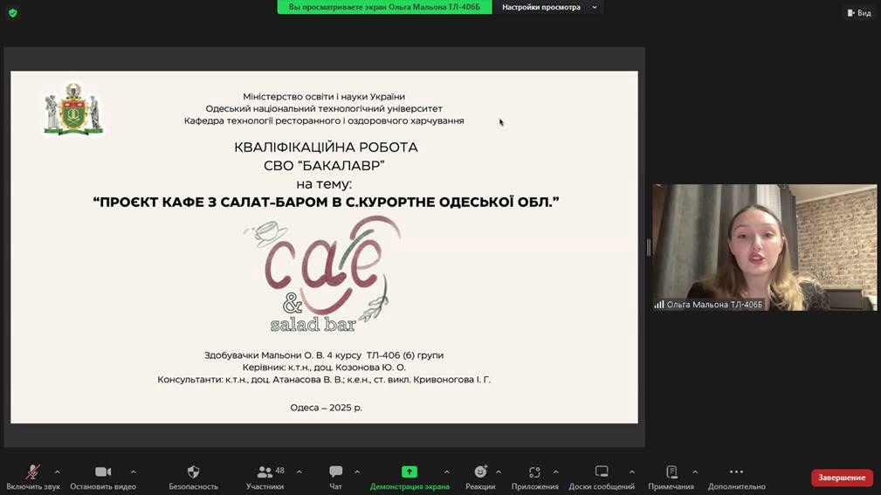Click the university crest emblem on slide
The image size is (881, 495).
coord(73,109)
